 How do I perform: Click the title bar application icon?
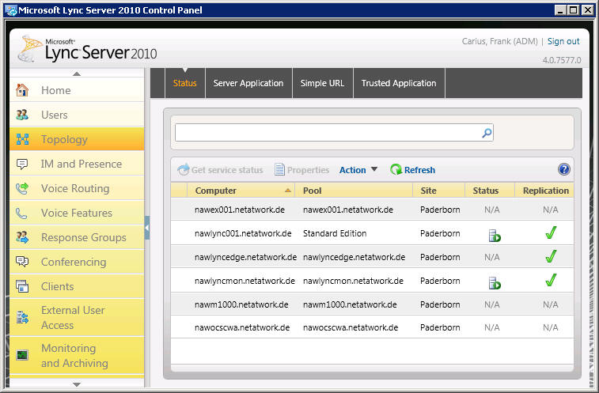tap(11, 10)
